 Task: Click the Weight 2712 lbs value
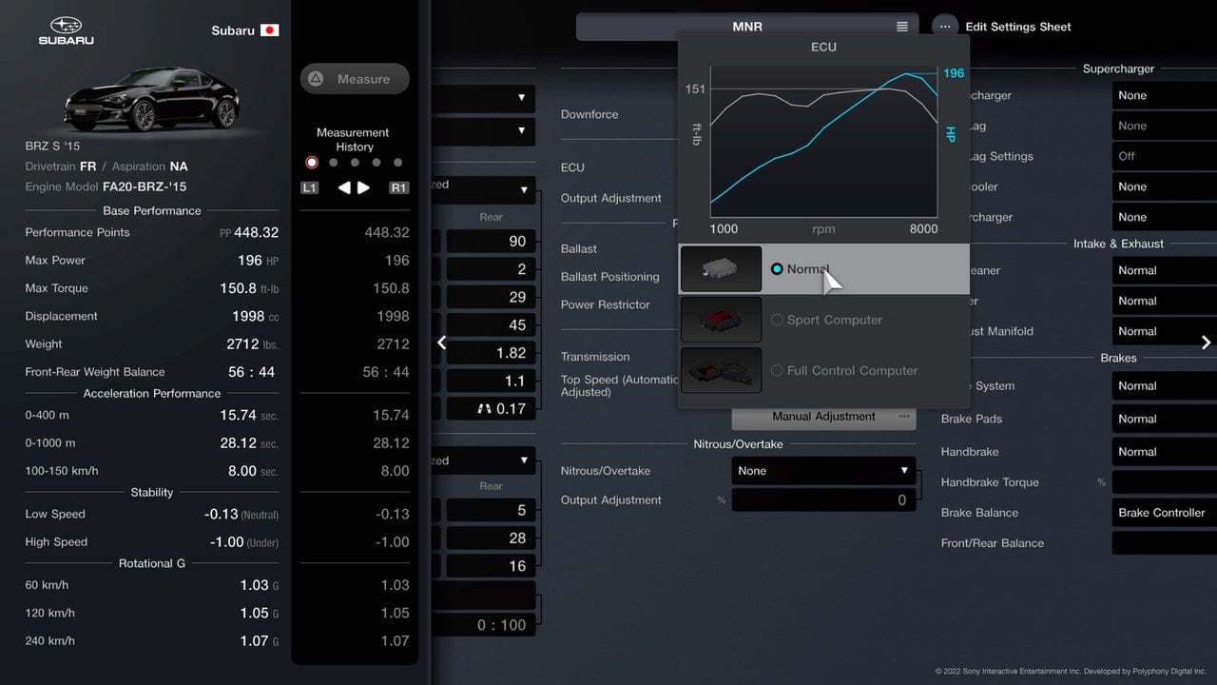pyautogui.click(x=253, y=344)
